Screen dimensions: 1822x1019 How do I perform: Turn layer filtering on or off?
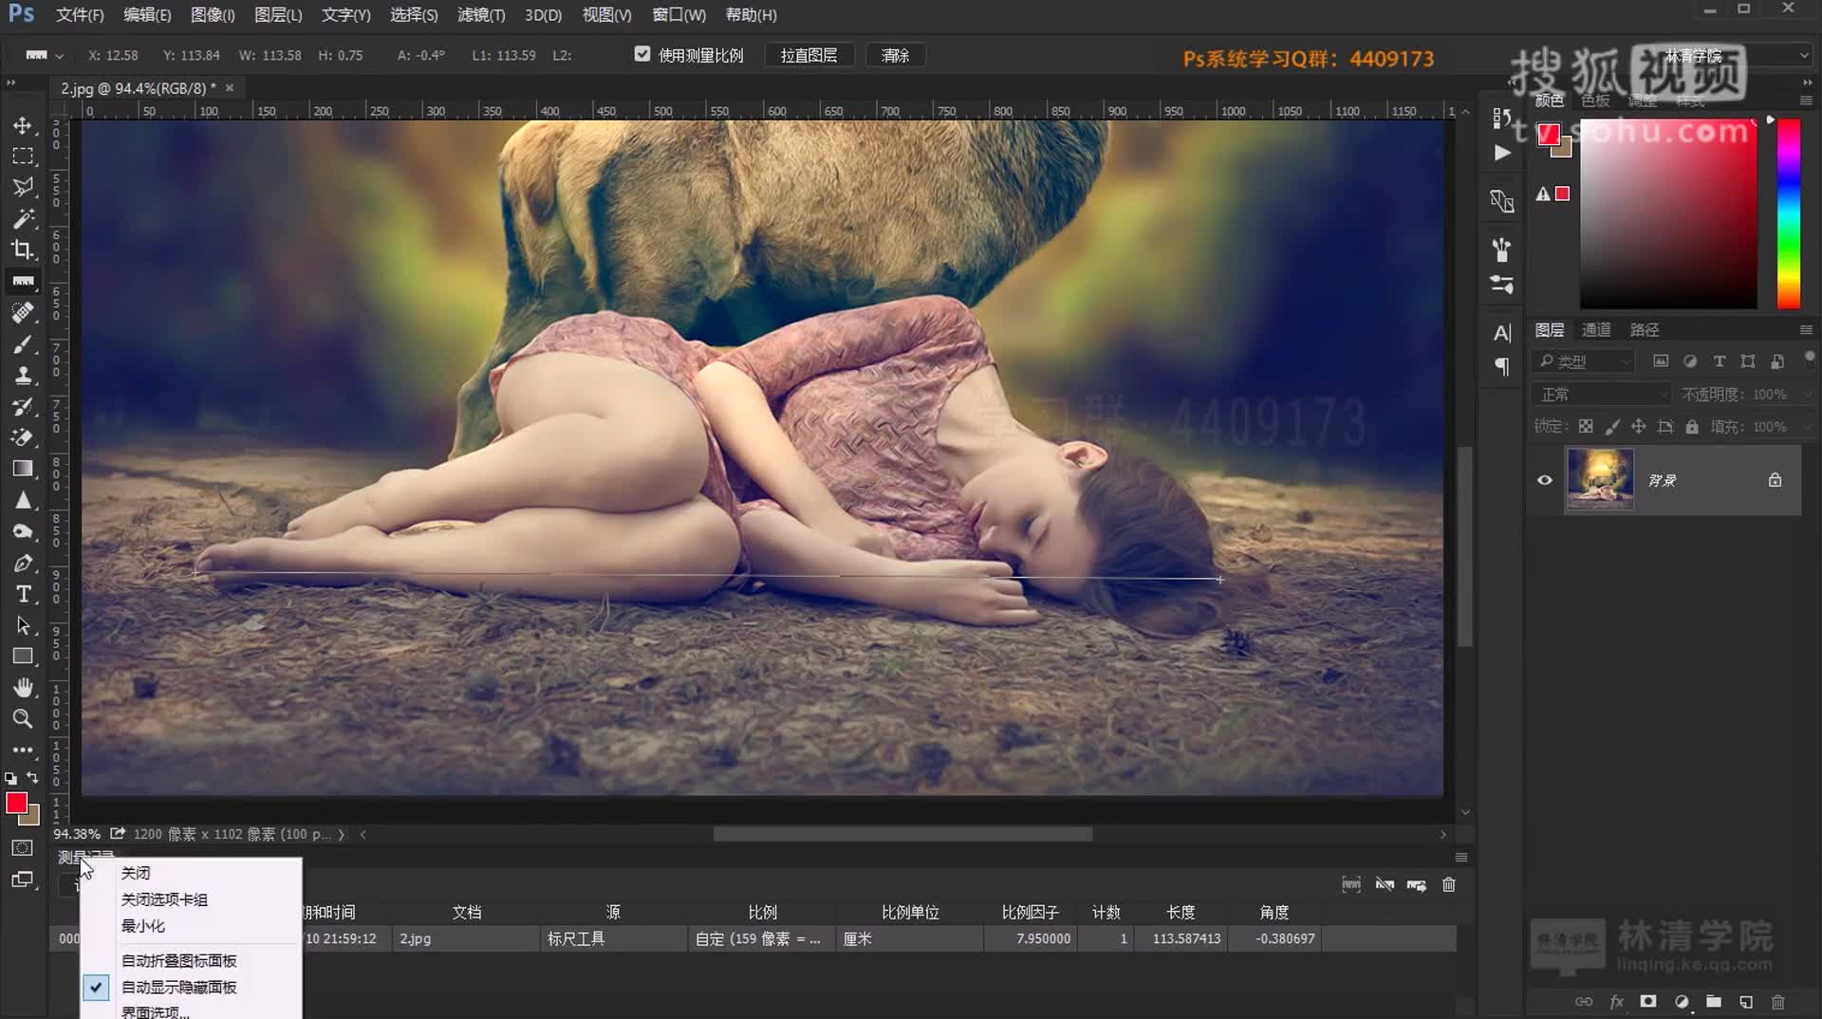click(1810, 357)
